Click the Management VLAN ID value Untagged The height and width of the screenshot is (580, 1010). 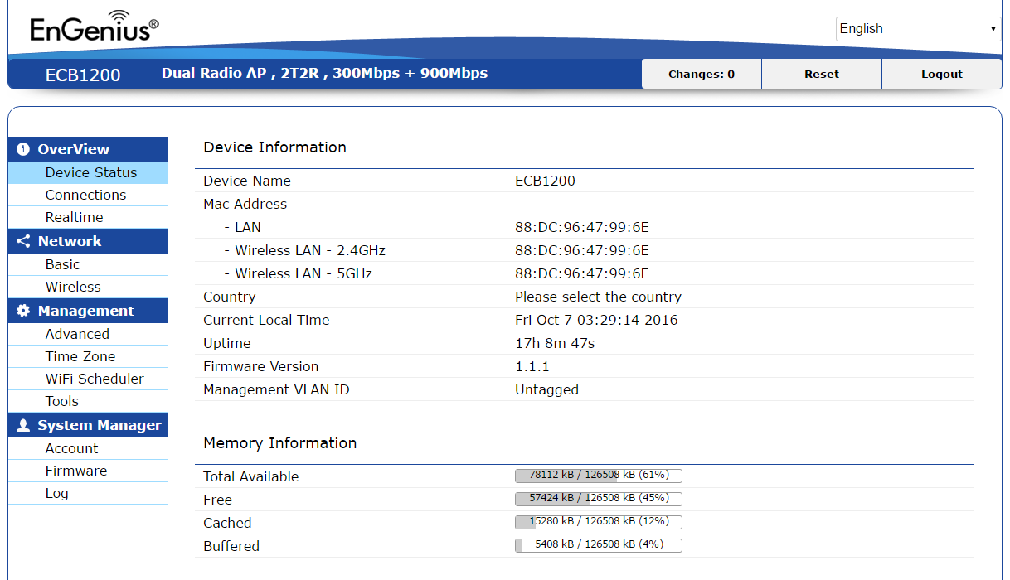(x=546, y=389)
